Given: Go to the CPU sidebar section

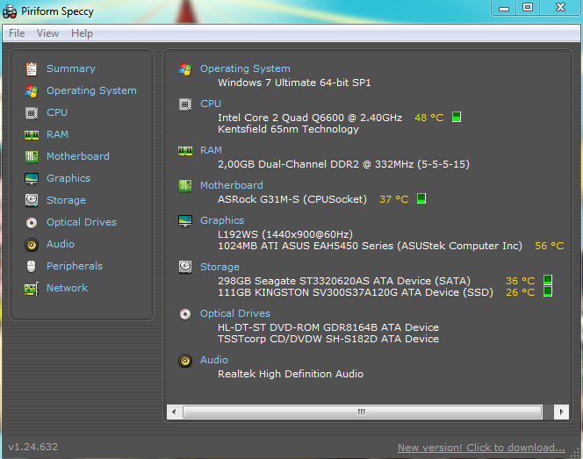Looking at the screenshot, I should (x=57, y=112).
